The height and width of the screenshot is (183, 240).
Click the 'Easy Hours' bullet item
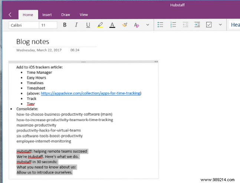[36, 78]
